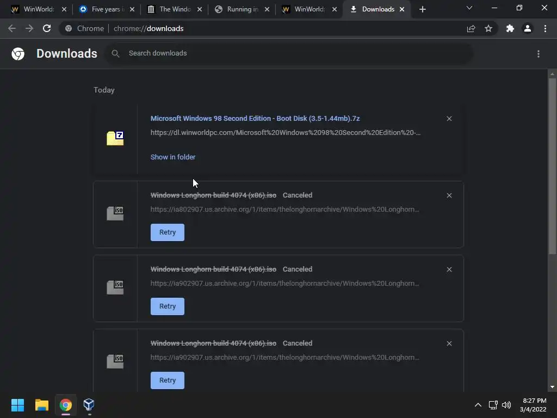Image resolution: width=557 pixels, height=418 pixels.
Task: Close the Running in tab
Action: (x=267, y=9)
